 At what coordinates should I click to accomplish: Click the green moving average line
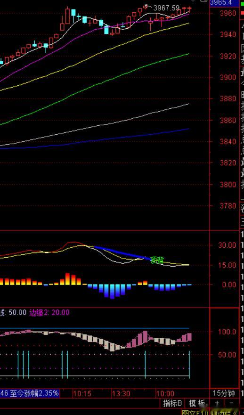click(x=106, y=81)
